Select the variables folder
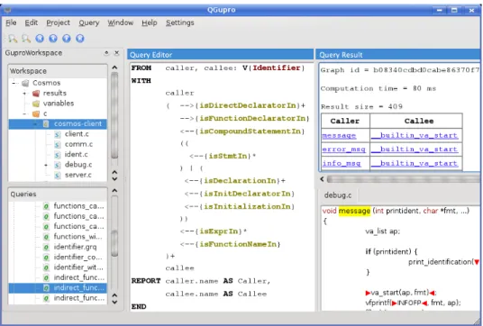The height and width of the screenshot is (326, 483). coord(59,104)
